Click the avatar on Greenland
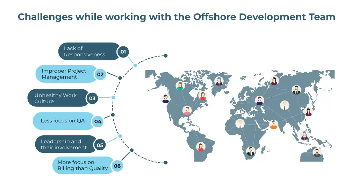 [219, 81]
